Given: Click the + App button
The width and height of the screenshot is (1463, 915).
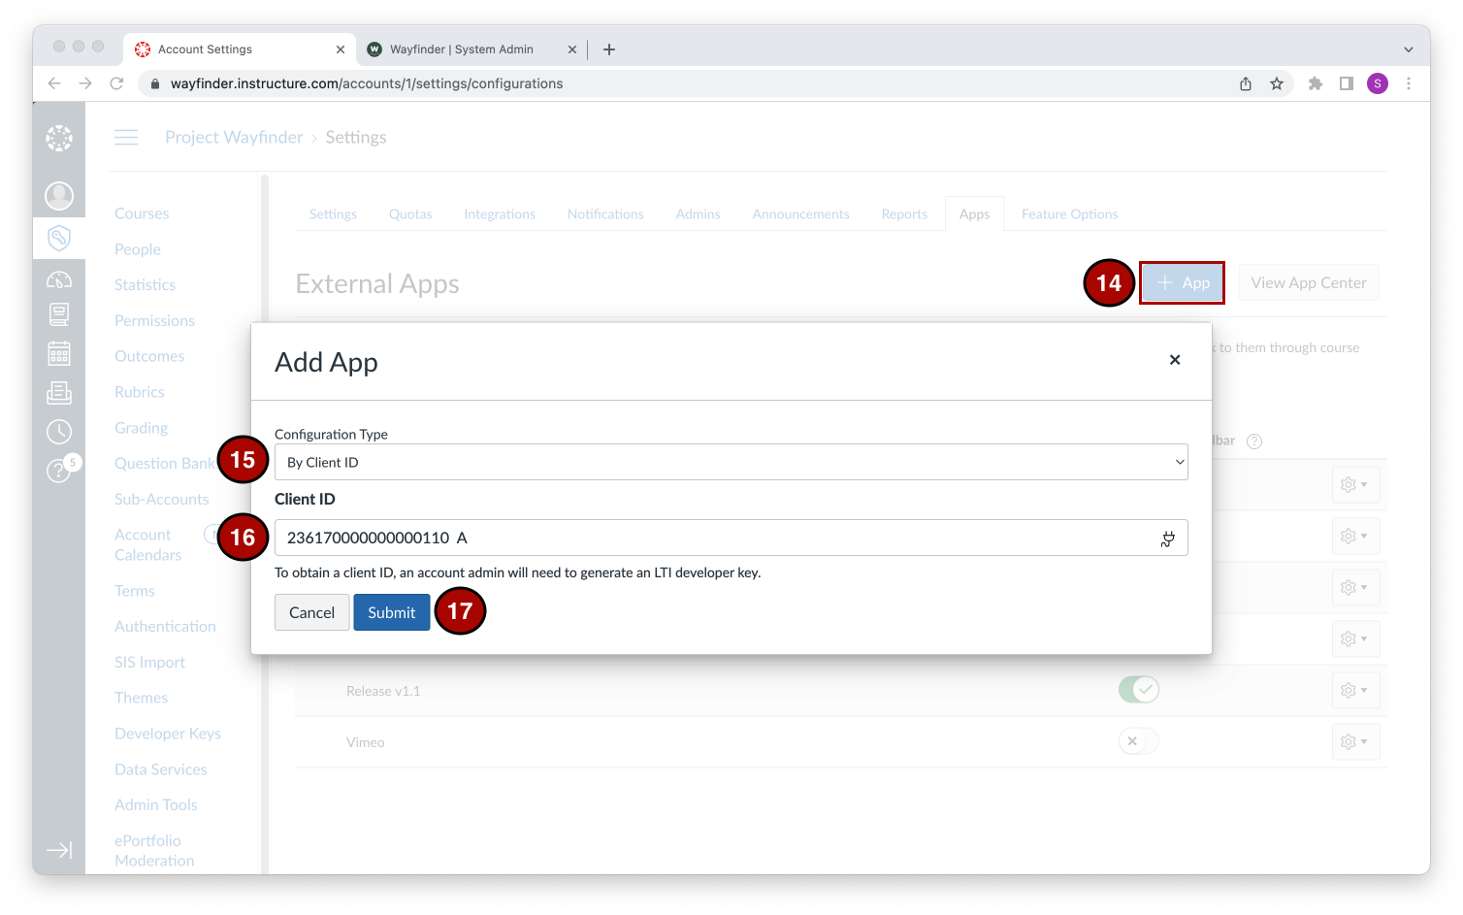Looking at the screenshot, I should coord(1182,283).
